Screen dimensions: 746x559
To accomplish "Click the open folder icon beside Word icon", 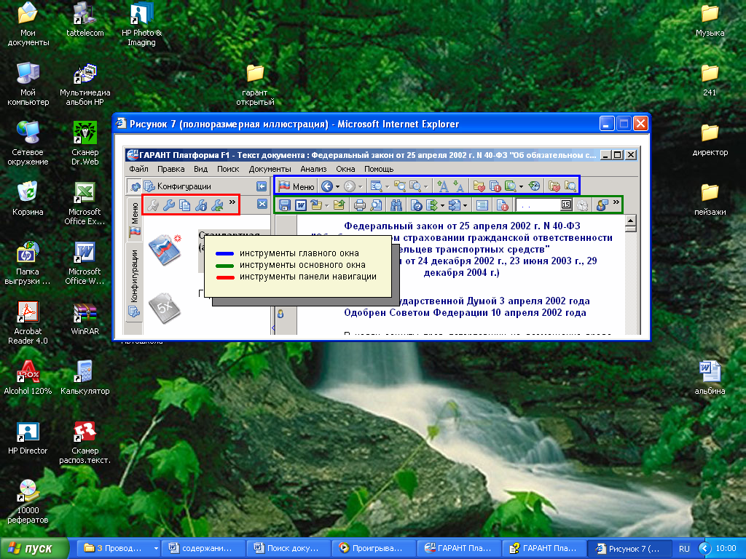I will tap(316, 205).
